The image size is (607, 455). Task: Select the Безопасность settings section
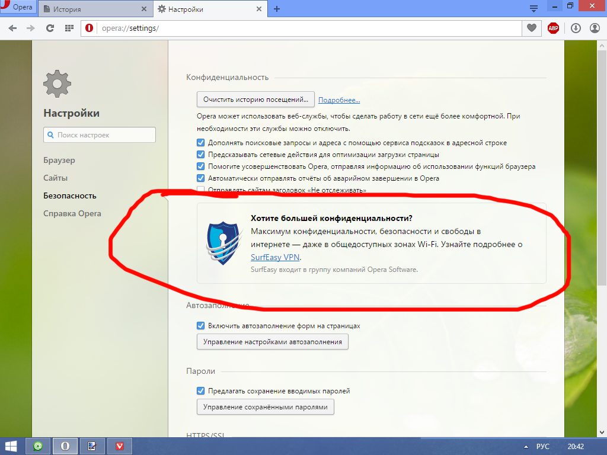pos(70,196)
